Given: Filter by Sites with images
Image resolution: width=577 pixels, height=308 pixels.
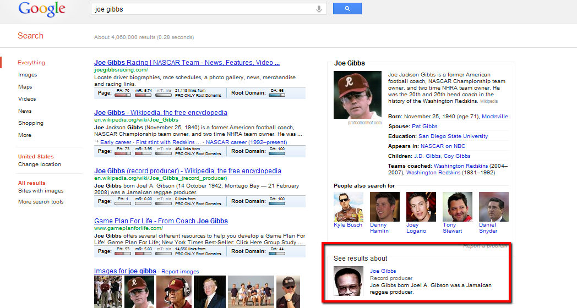Looking at the screenshot, I should (x=41, y=191).
